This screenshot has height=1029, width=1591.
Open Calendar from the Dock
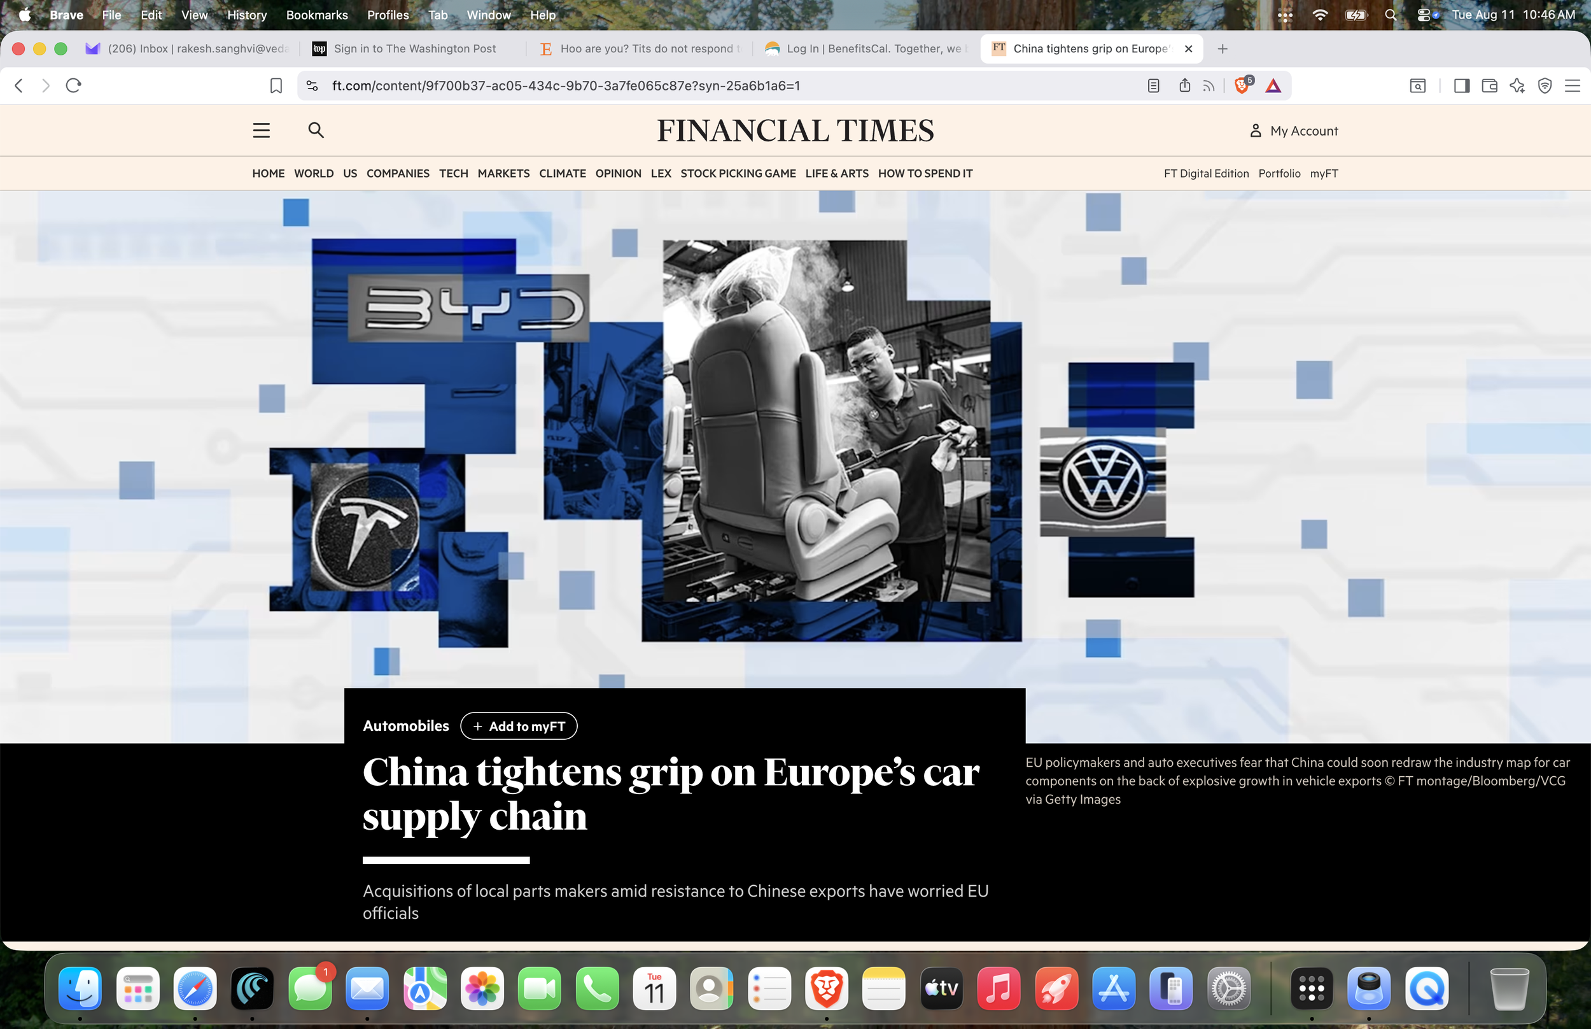pos(654,988)
